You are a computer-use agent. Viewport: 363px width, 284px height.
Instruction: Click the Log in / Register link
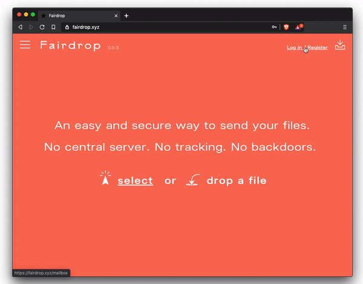tap(307, 47)
